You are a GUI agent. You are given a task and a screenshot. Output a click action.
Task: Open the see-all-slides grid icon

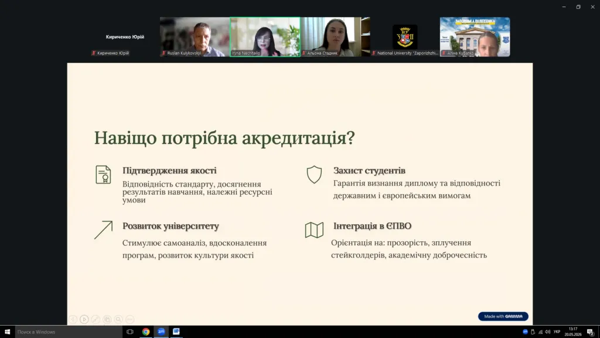[x=107, y=319]
